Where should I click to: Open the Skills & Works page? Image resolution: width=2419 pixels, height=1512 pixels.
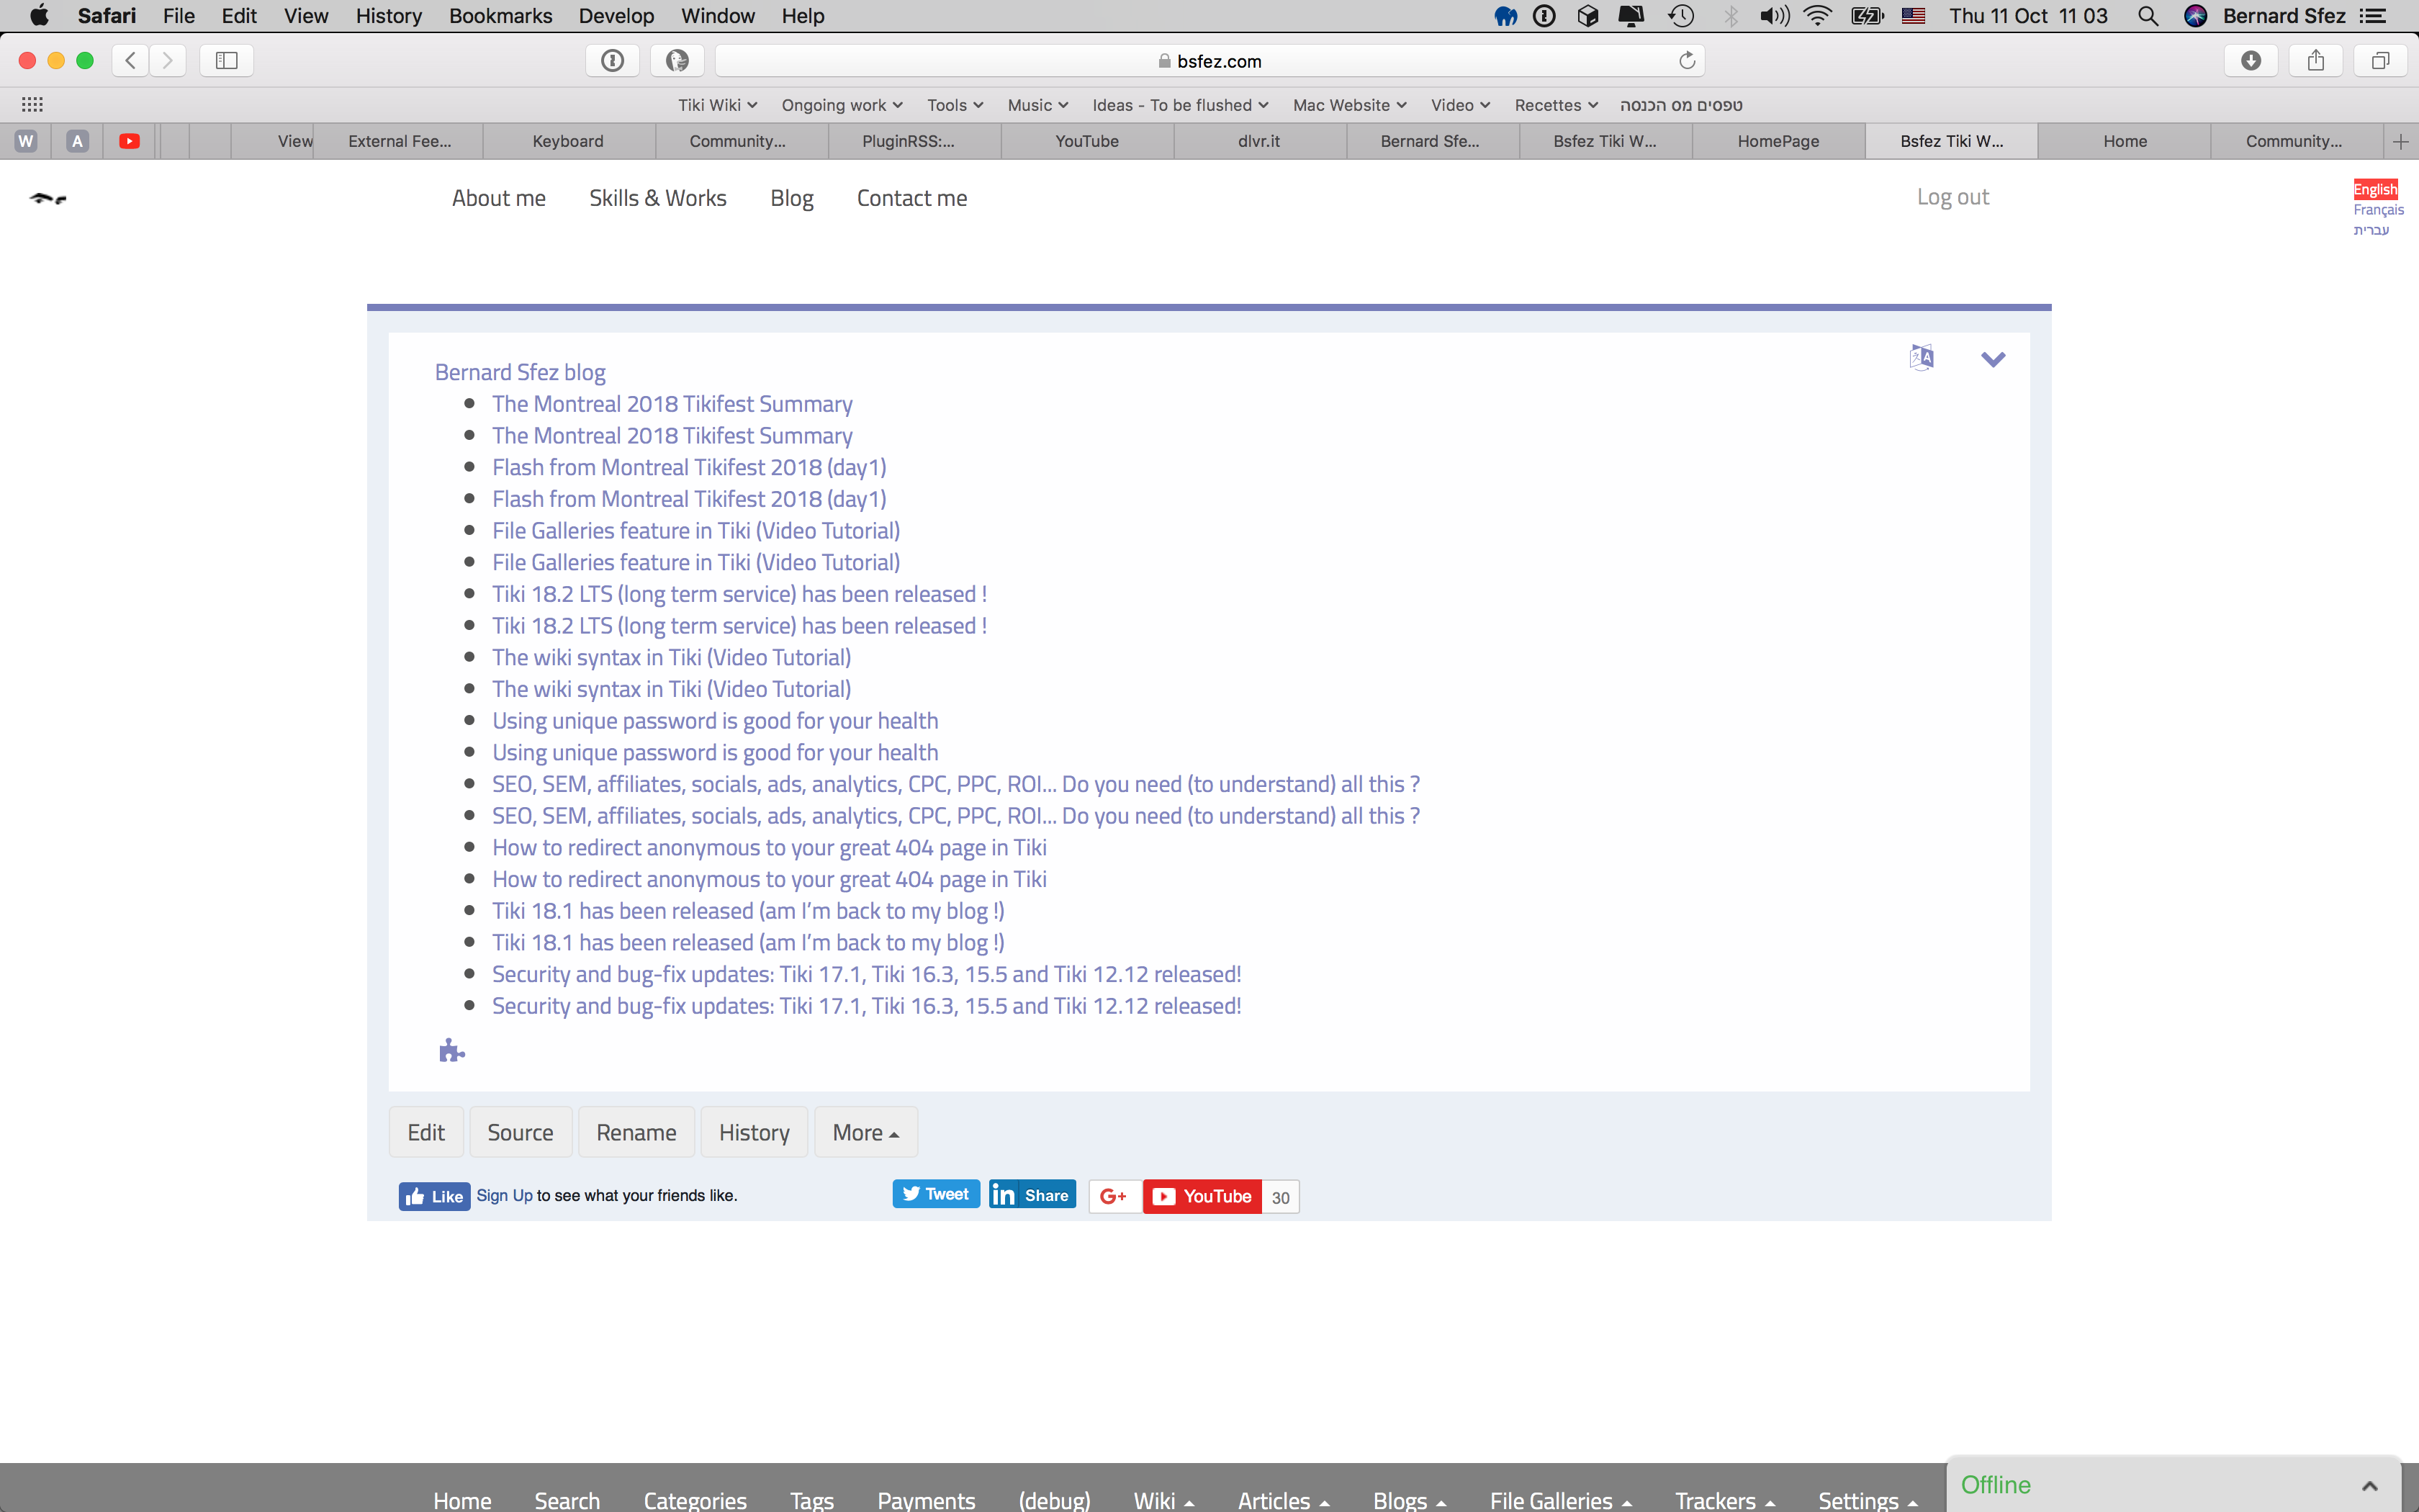click(x=658, y=198)
